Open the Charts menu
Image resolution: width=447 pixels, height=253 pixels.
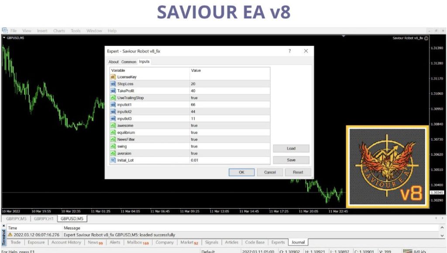pyautogui.click(x=59, y=31)
